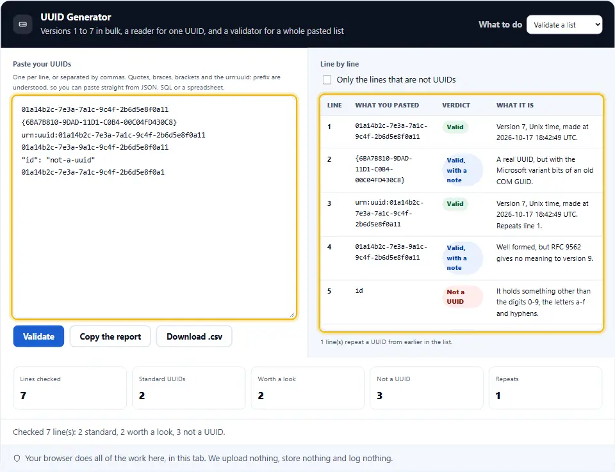This screenshot has height=472, width=615.
Task: Click the UUID Generator logo icon
Action: click(23, 24)
